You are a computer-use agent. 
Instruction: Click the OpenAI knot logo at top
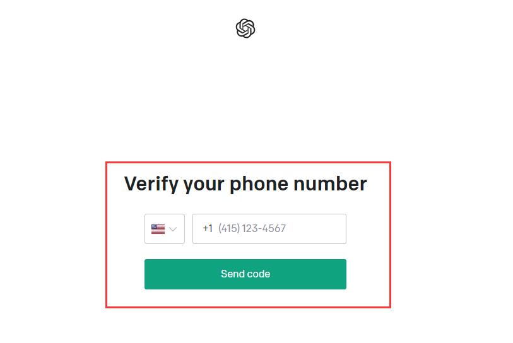tap(245, 28)
